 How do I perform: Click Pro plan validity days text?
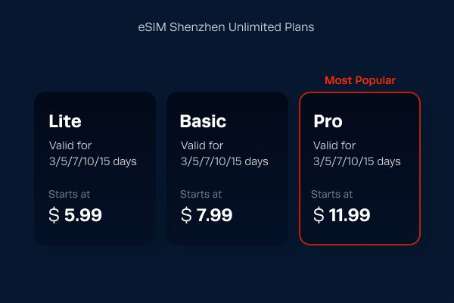pos(357,153)
